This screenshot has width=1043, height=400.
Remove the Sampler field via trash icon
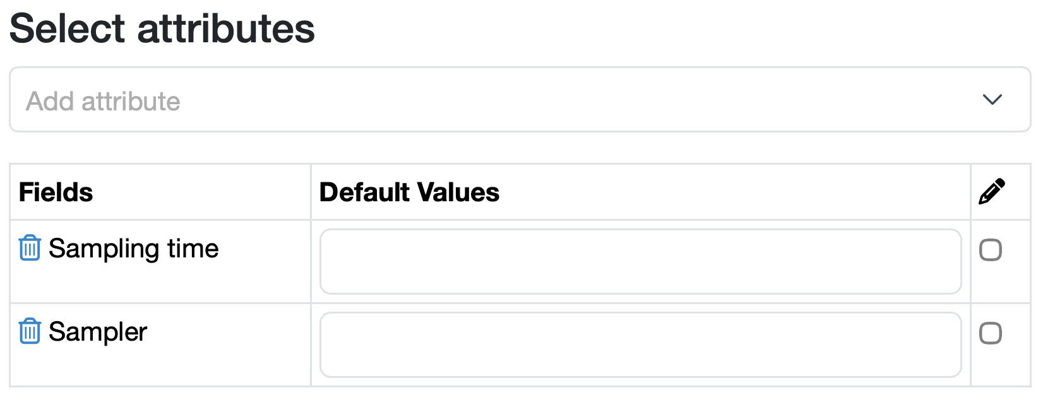pos(30,331)
